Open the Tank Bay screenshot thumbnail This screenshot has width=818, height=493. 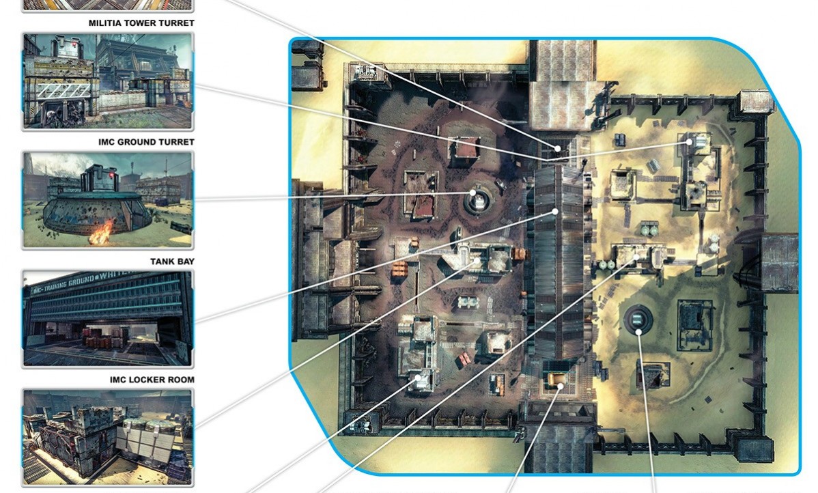point(107,319)
